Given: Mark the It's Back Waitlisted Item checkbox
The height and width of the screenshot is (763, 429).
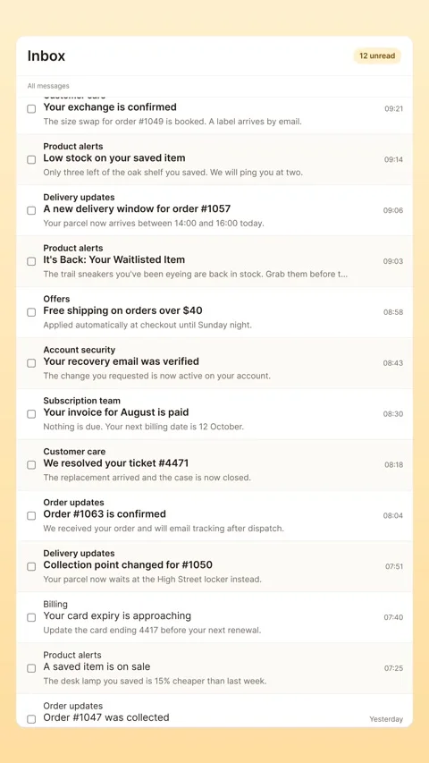Looking at the screenshot, I should click(x=31, y=261).
